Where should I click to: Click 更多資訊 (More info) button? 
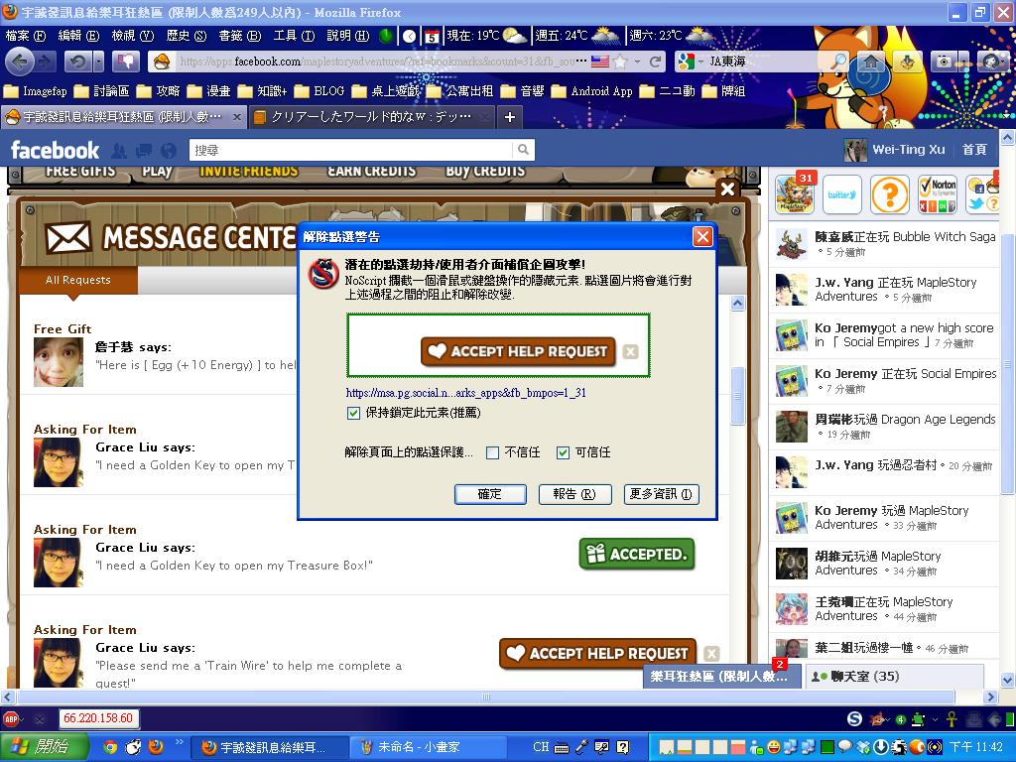661,494
